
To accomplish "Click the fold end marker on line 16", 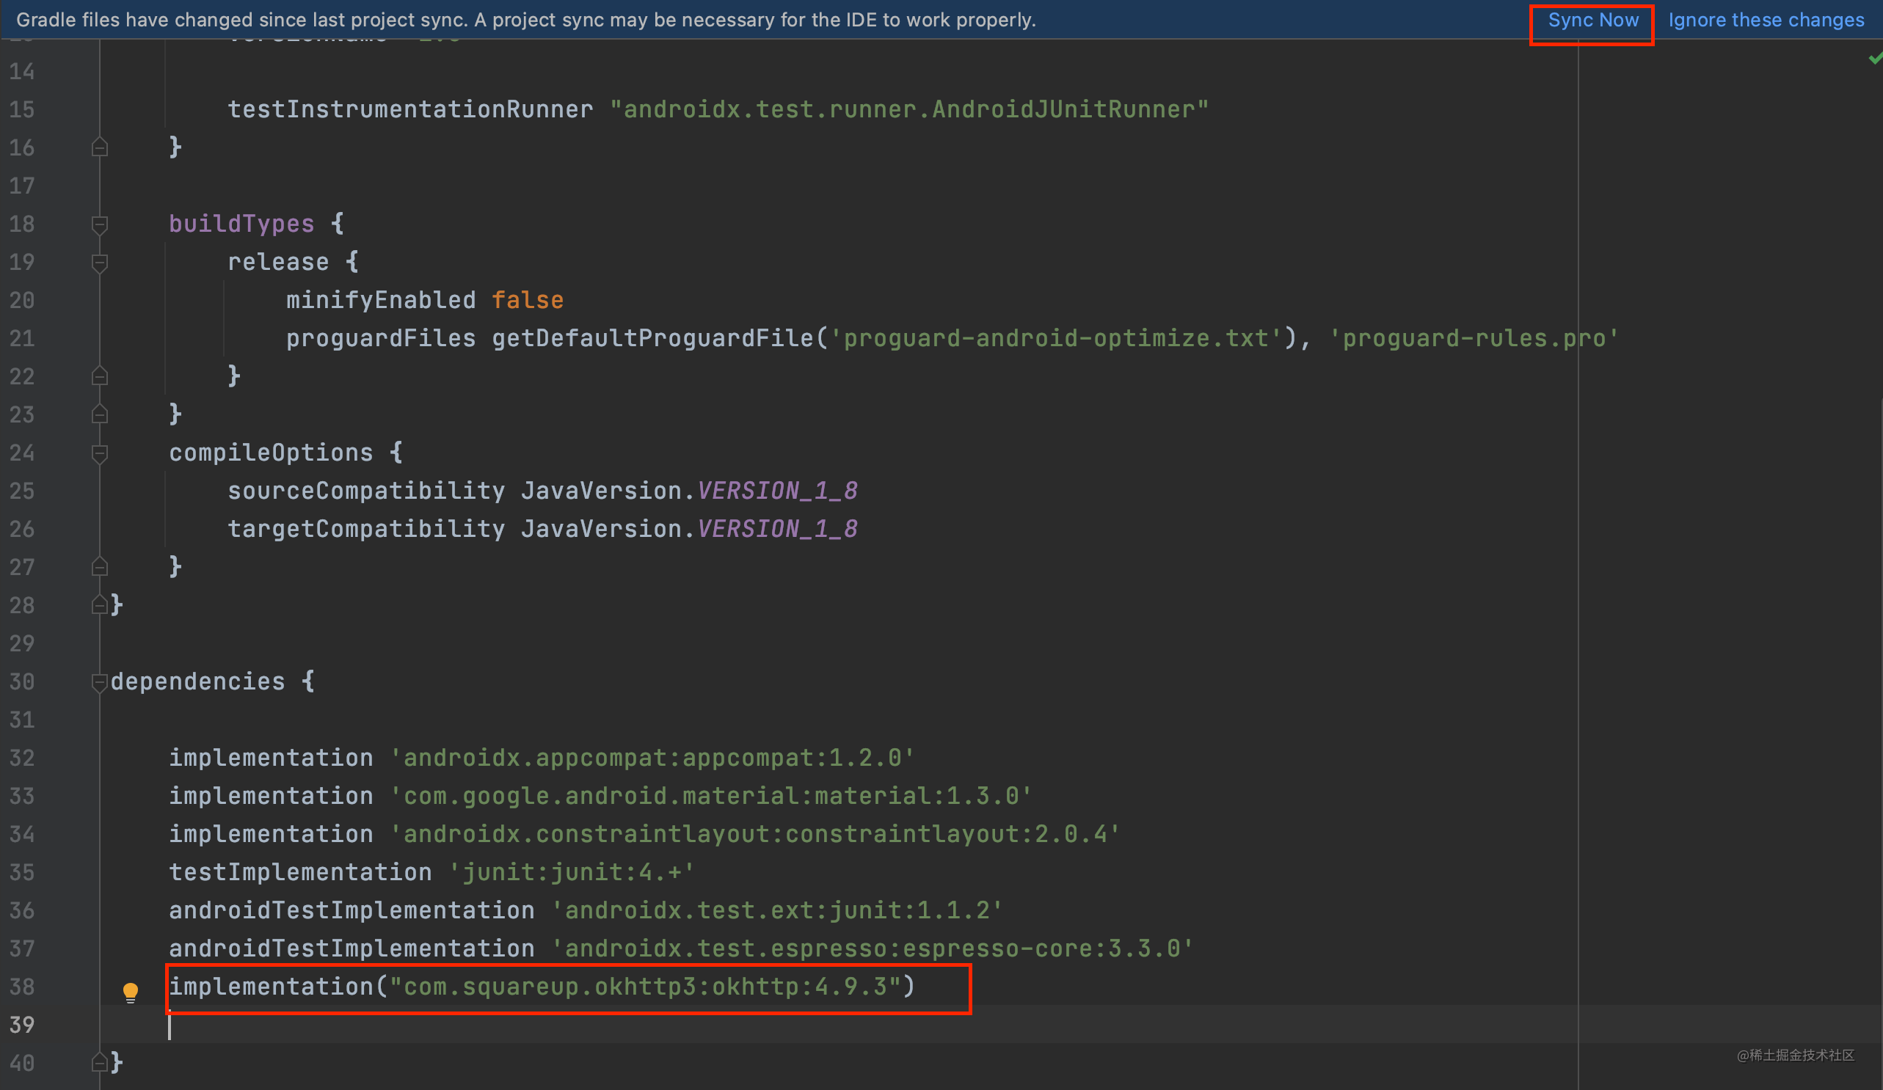I will (99, 147).
